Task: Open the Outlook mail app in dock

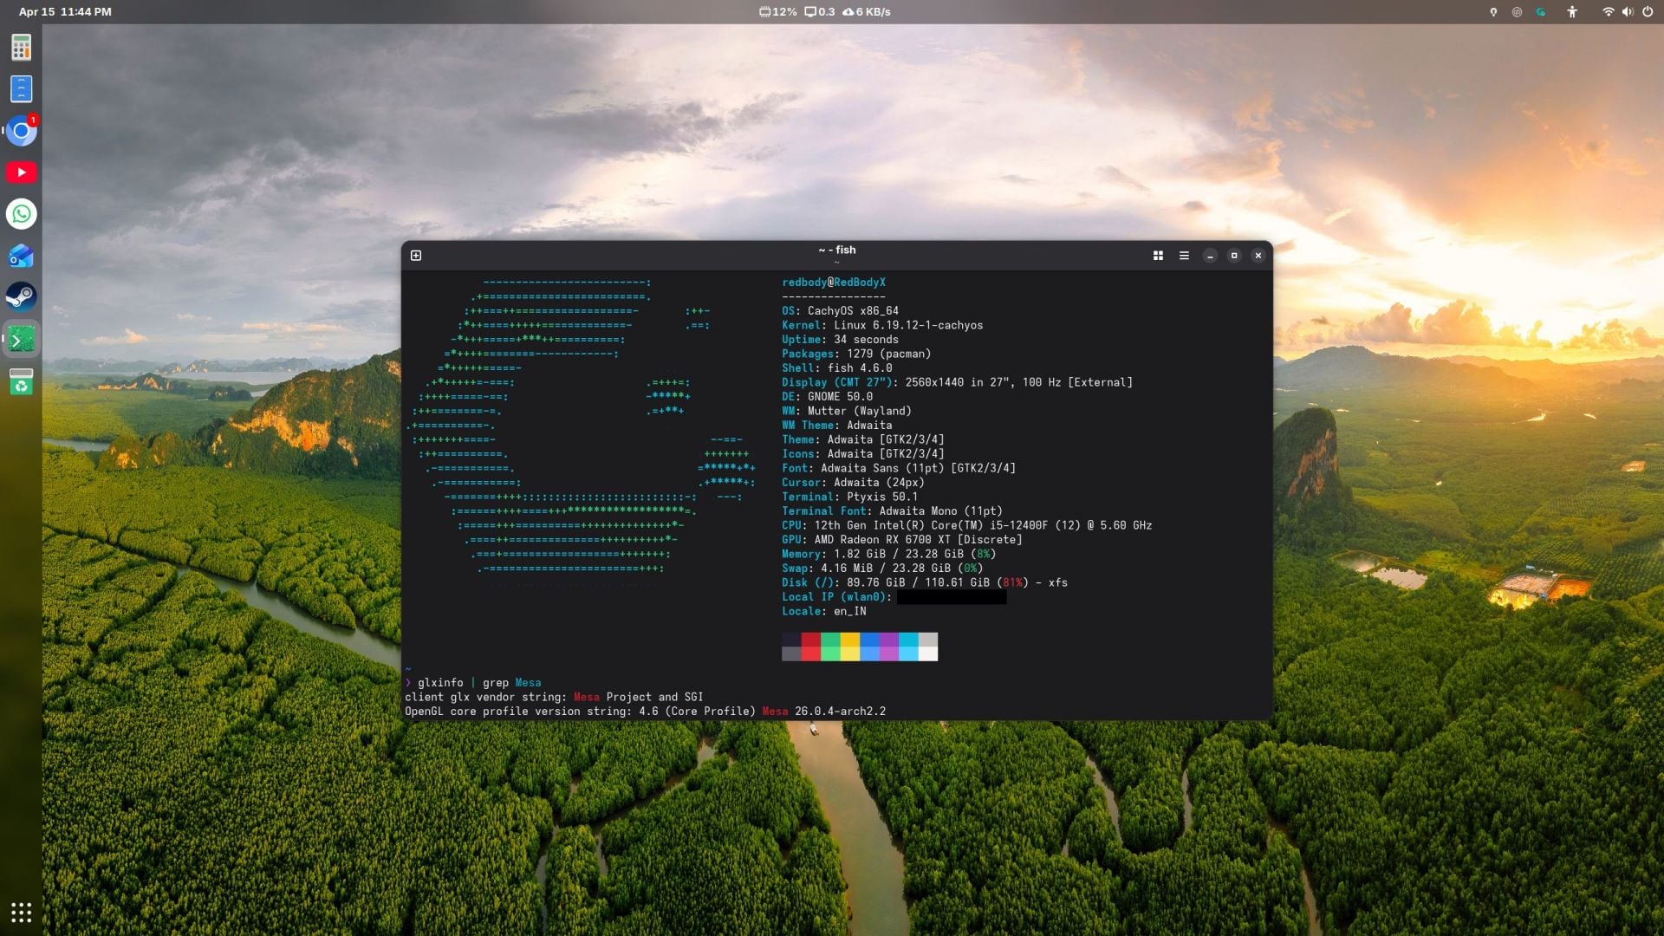Action: (x=21, y=256)
